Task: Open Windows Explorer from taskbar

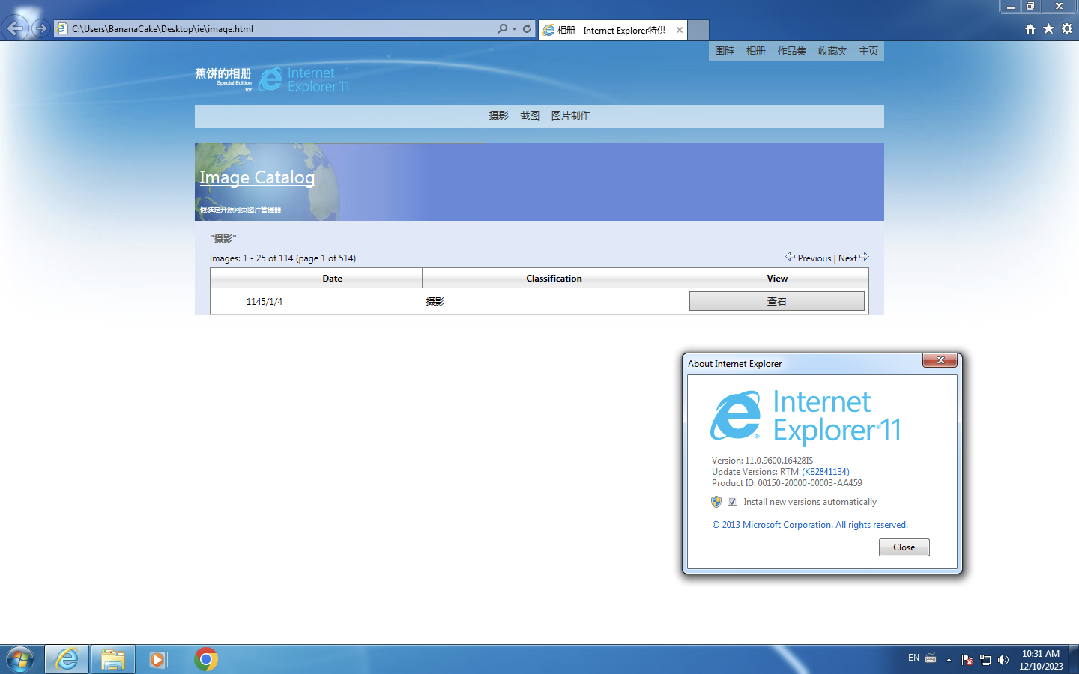Action: (113, 659)
